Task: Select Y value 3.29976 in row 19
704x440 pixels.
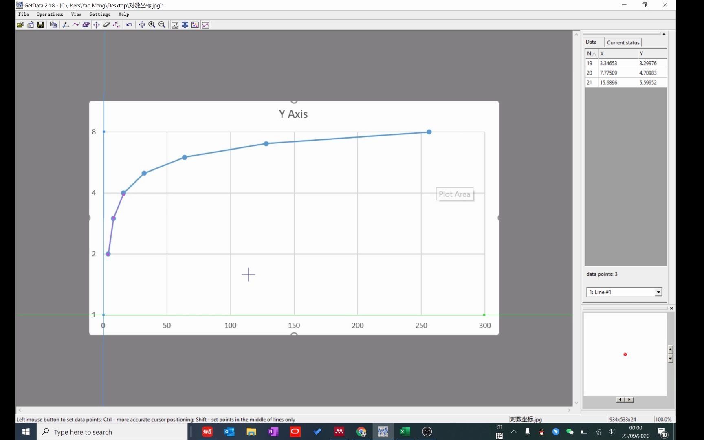Action: 652,63
